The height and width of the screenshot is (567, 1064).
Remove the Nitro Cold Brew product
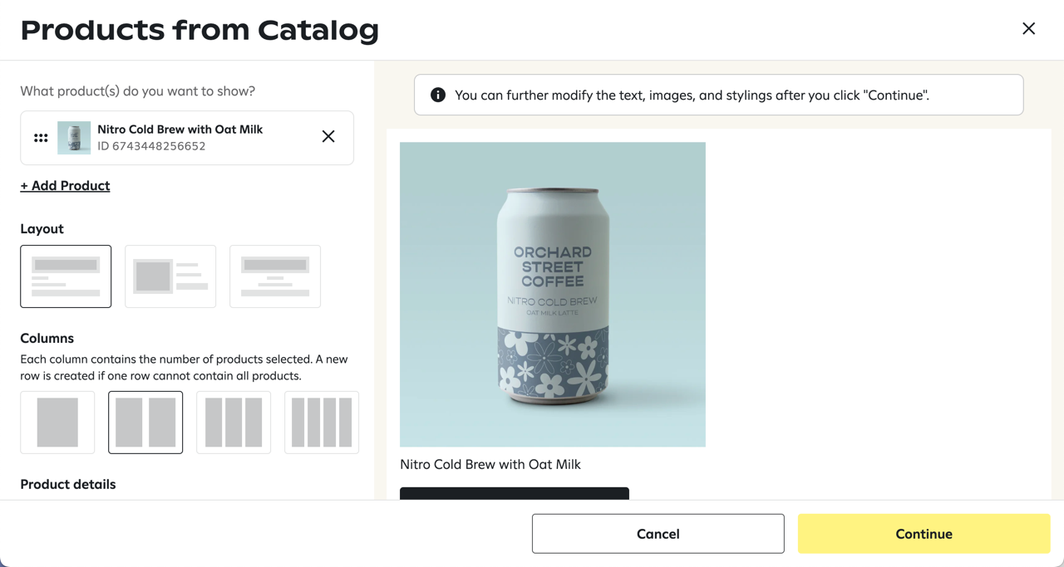328,136
